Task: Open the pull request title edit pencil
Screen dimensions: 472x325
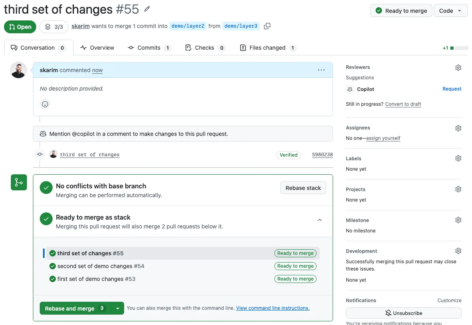Action: pyautogui.click(x=147, y=9)
